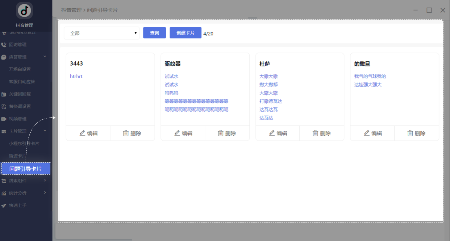
Task: Click the trash icon on card 3443
Action: [126, 133]
